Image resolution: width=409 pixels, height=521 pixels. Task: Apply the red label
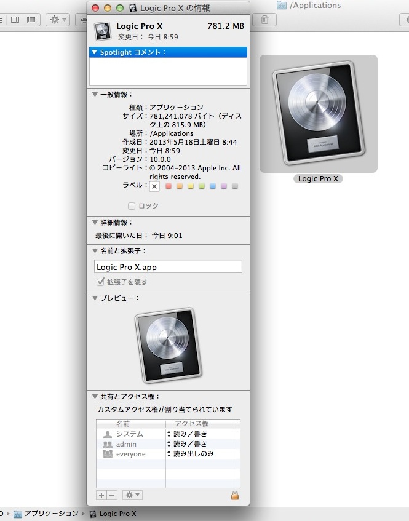click(x=169, y=186)
